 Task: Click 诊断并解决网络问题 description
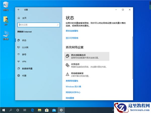[x=80, y=76]
